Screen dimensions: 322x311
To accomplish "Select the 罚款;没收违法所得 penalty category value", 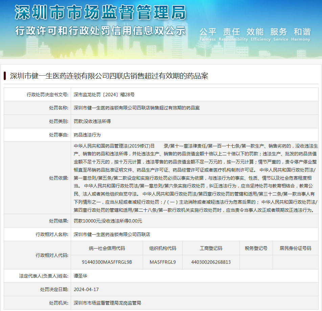I will tap(92, 121).
